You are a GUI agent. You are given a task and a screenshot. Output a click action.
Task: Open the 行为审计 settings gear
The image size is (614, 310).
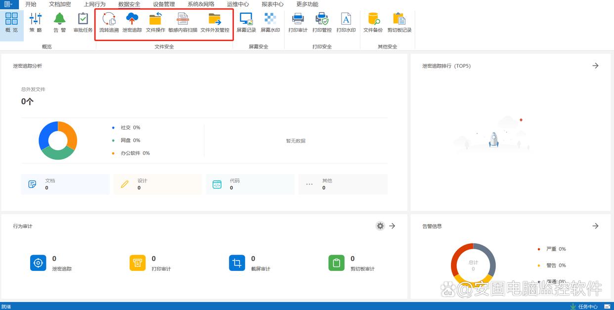tap(380, 226)
